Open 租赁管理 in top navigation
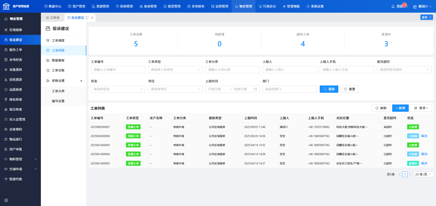The image size is (436, 206). coord(172,6)
